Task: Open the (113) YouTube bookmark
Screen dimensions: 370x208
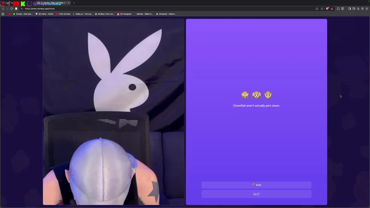Action: (63, 14)
